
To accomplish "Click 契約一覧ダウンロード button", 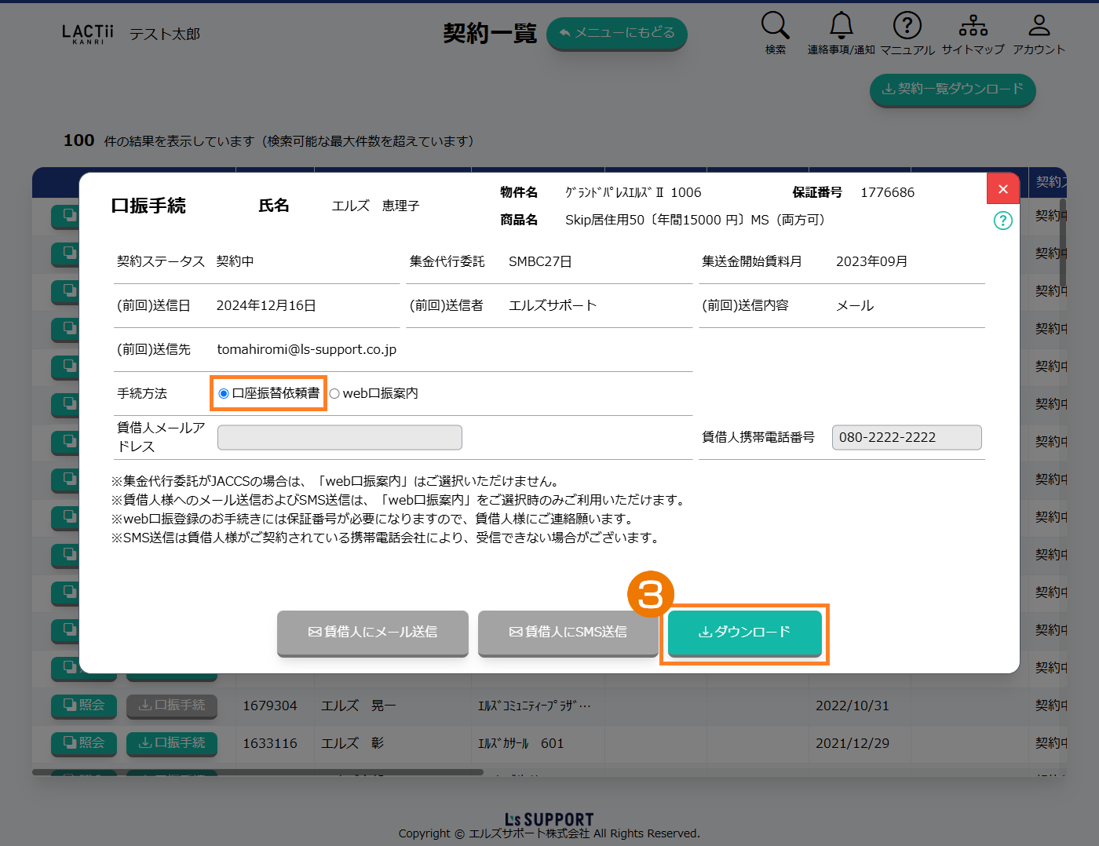I will [952, 89].
